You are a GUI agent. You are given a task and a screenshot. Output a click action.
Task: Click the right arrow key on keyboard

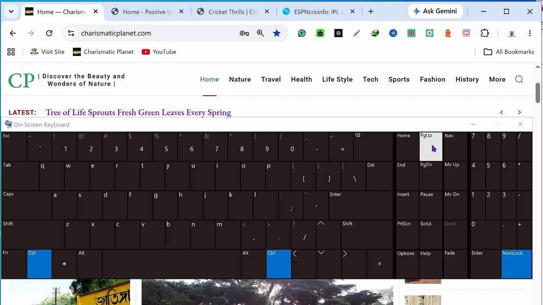pos(354,264)
